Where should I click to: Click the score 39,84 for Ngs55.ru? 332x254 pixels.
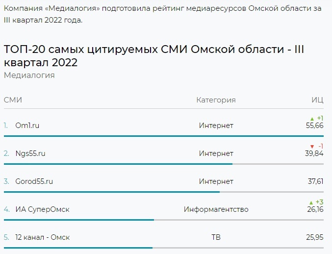(x=314, y=153)
